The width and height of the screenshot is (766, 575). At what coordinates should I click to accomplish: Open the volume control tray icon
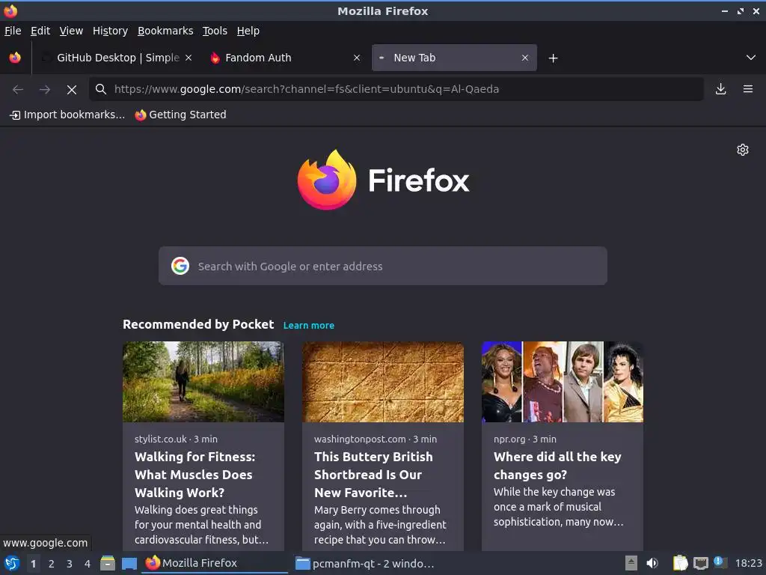652,563
